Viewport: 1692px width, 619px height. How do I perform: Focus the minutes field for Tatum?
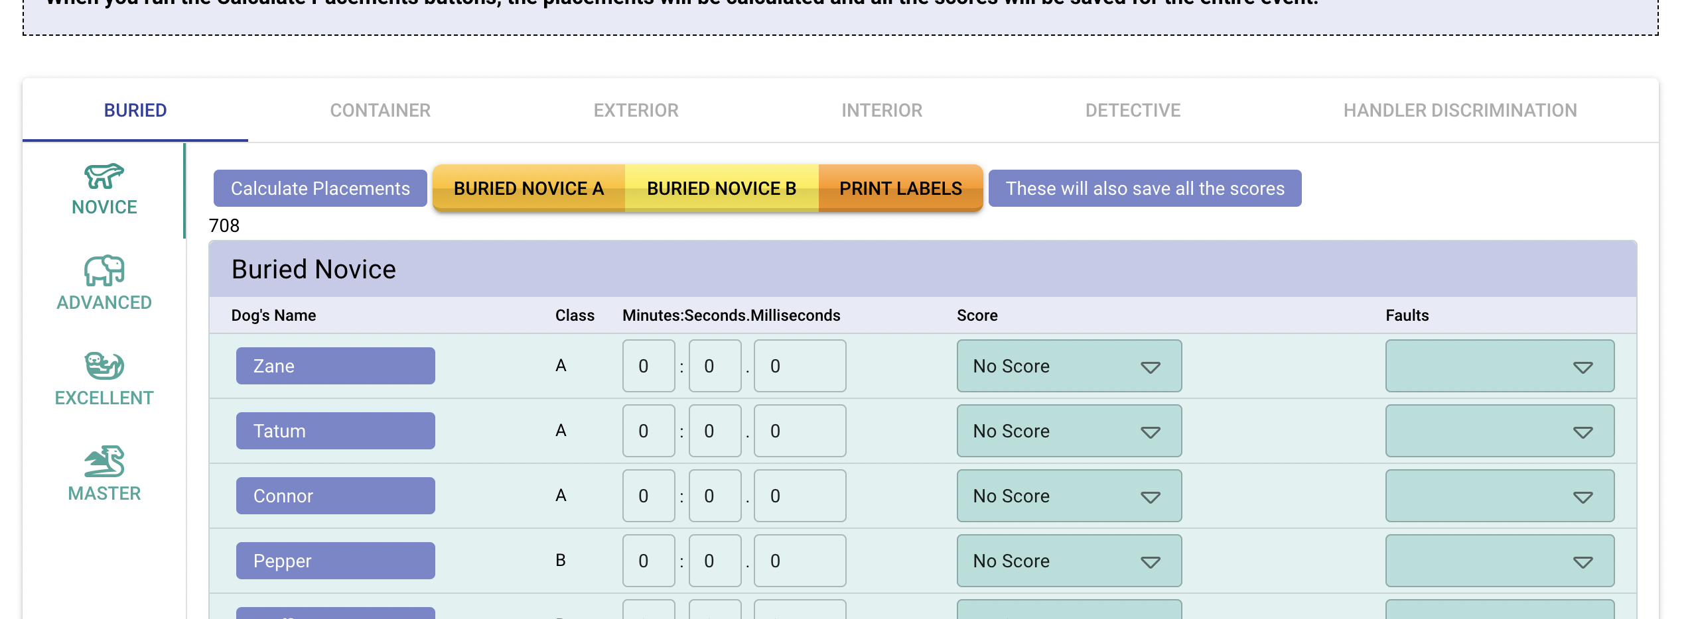648,431
